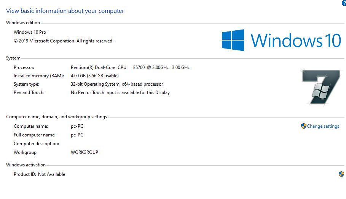Click the Microsoft Corporation copyright line
Viewport: 346px width, 199px height.
(x=64, y=41)
